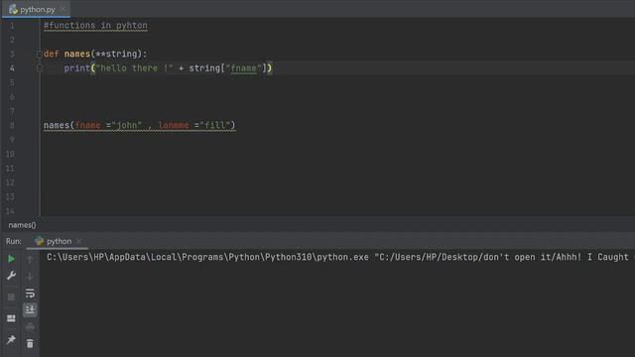Click the Restore Layout icon in run panel
Screen dimensions: 635x357
click(x=11, y=318)
